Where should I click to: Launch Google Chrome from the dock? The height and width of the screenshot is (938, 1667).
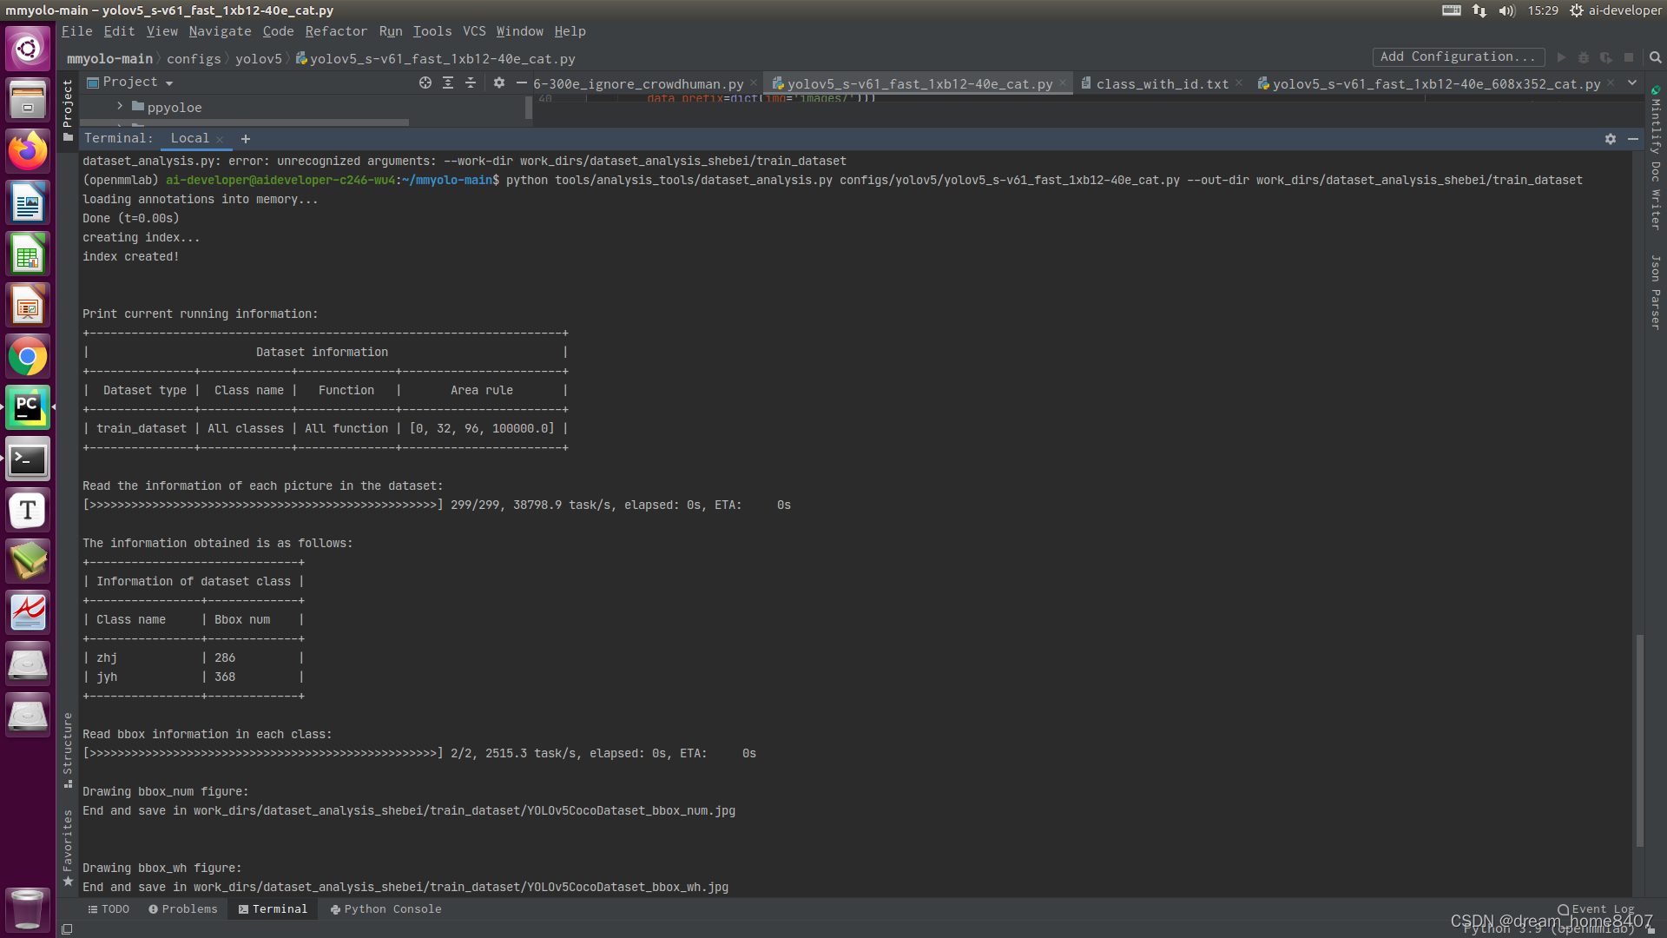pyautogui.click(x=28, y=356)
